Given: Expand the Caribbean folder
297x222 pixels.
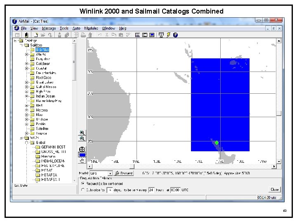Looking at the screenshot, I should (x=27, y=64).
